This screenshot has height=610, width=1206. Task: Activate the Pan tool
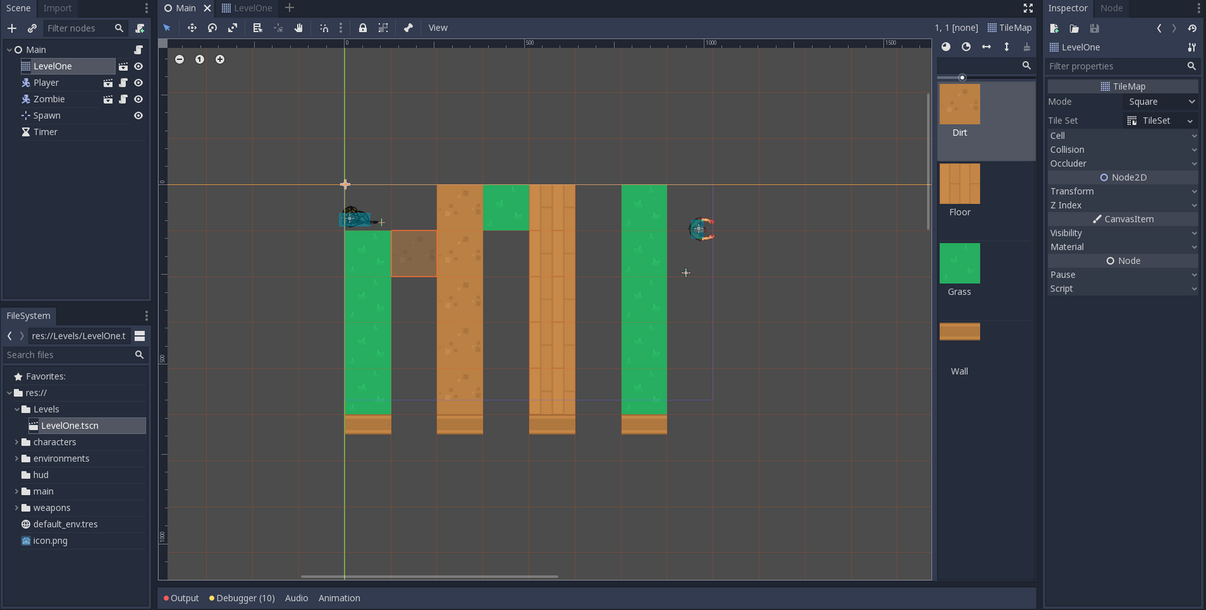point(298,28)
